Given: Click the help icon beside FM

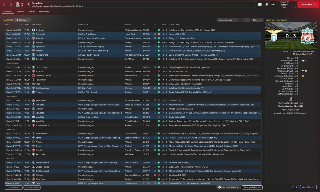Looking at the screenshot, I should [267, 4].
